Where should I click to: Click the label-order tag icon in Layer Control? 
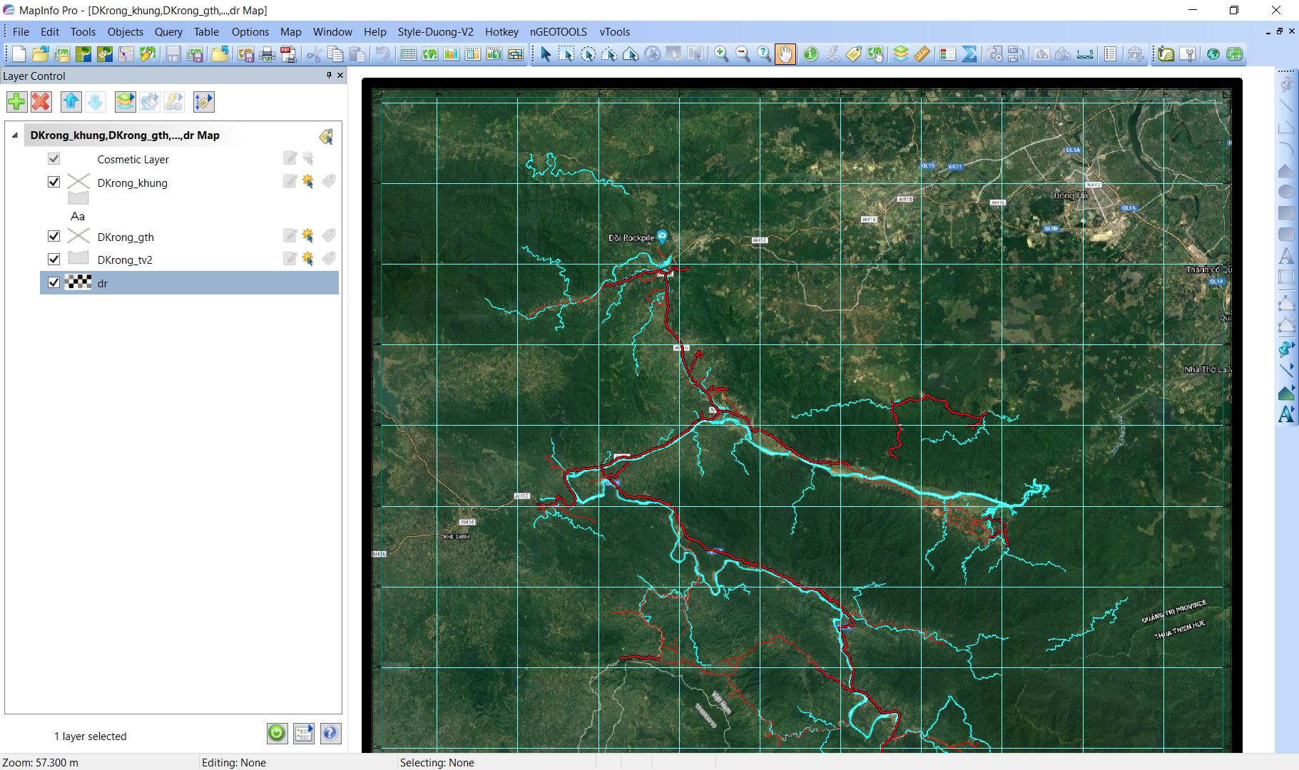click(x=203, y=102)
